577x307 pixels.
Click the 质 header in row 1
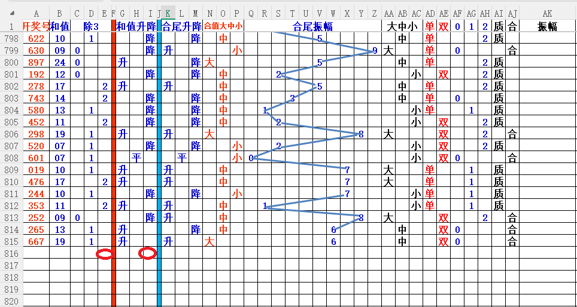coord(499,26)
